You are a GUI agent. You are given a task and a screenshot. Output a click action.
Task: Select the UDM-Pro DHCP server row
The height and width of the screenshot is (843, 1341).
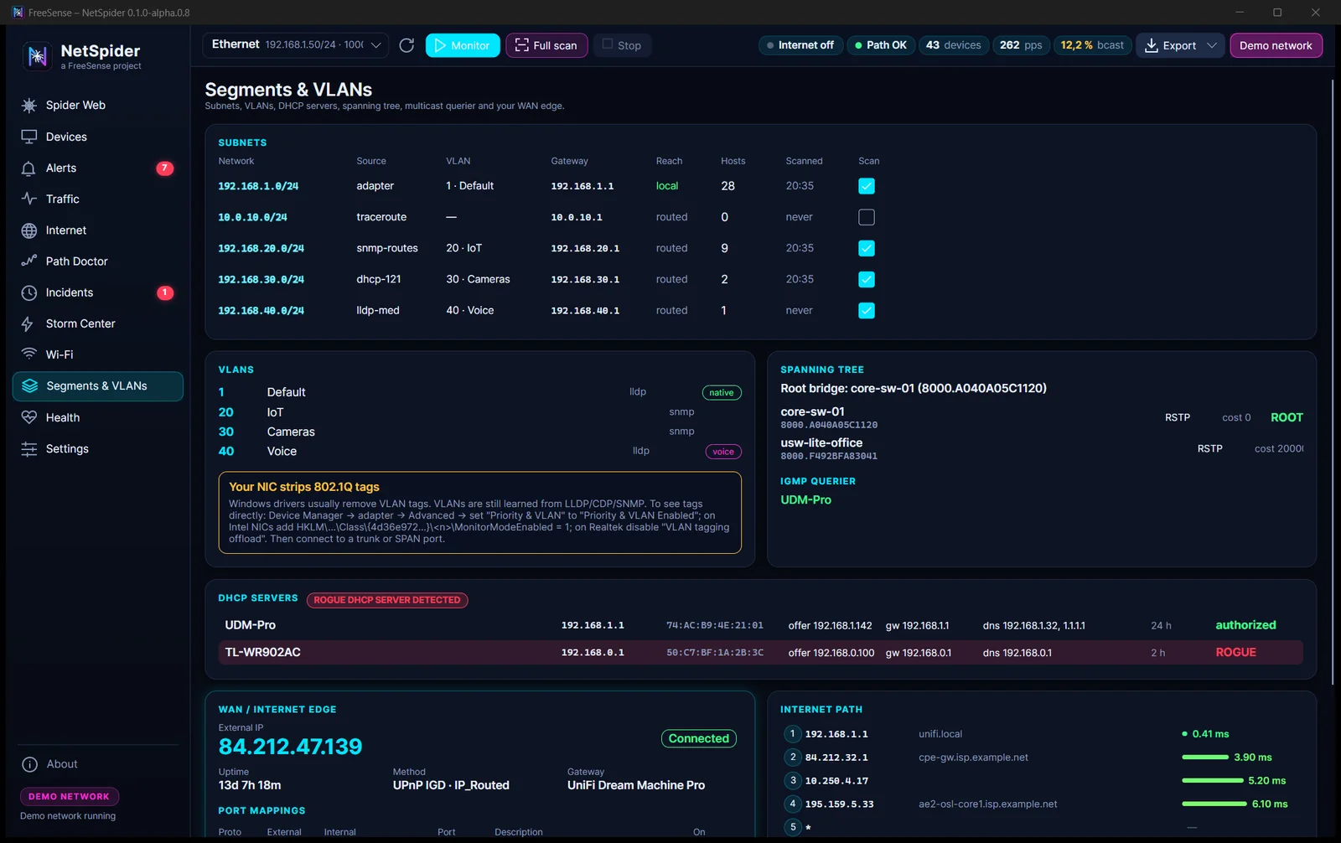pyautogui.click(x=760, y=625)
